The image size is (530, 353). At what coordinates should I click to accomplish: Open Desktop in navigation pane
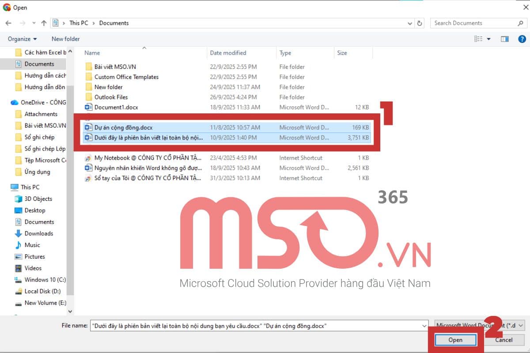coord(30,210)
